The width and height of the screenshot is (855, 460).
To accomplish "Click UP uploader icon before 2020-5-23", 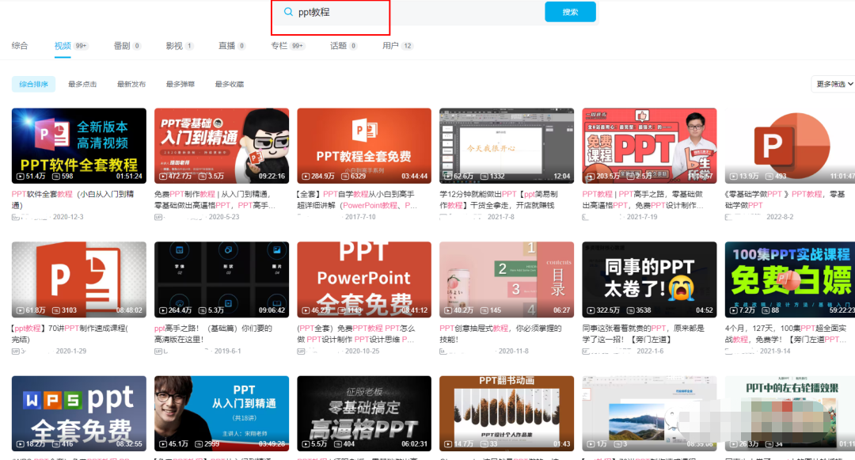I will click(x=158, y=217).
